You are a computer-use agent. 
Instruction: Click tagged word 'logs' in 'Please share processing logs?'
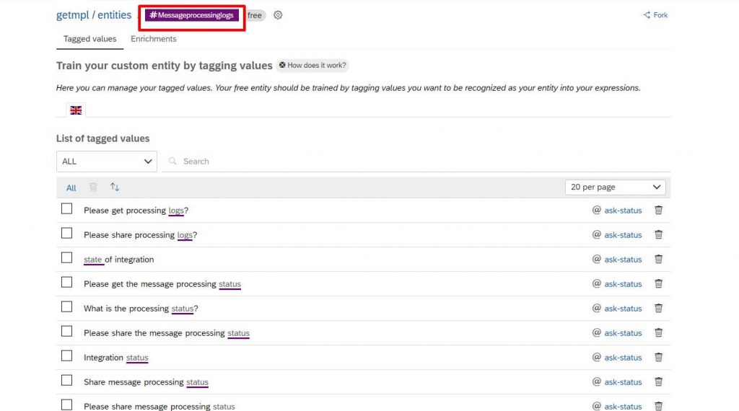(x=185, y=235)
